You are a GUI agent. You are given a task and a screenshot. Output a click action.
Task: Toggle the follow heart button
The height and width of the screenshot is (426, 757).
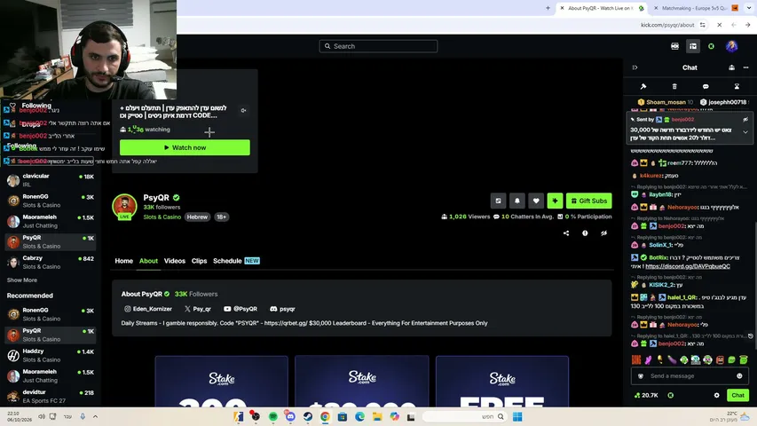536,201
